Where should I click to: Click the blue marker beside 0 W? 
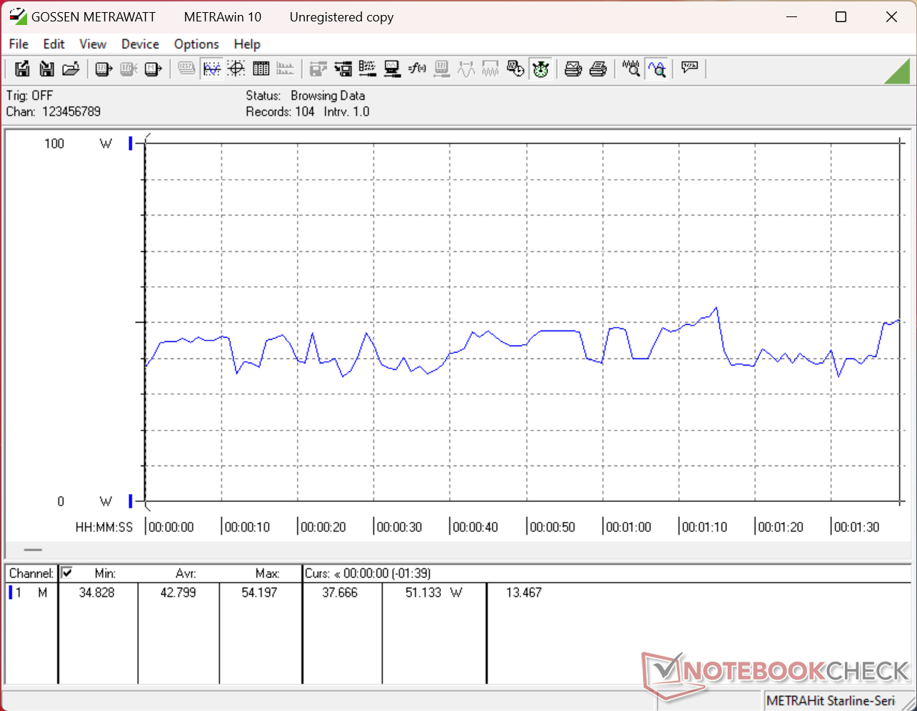tap(131, 501)
